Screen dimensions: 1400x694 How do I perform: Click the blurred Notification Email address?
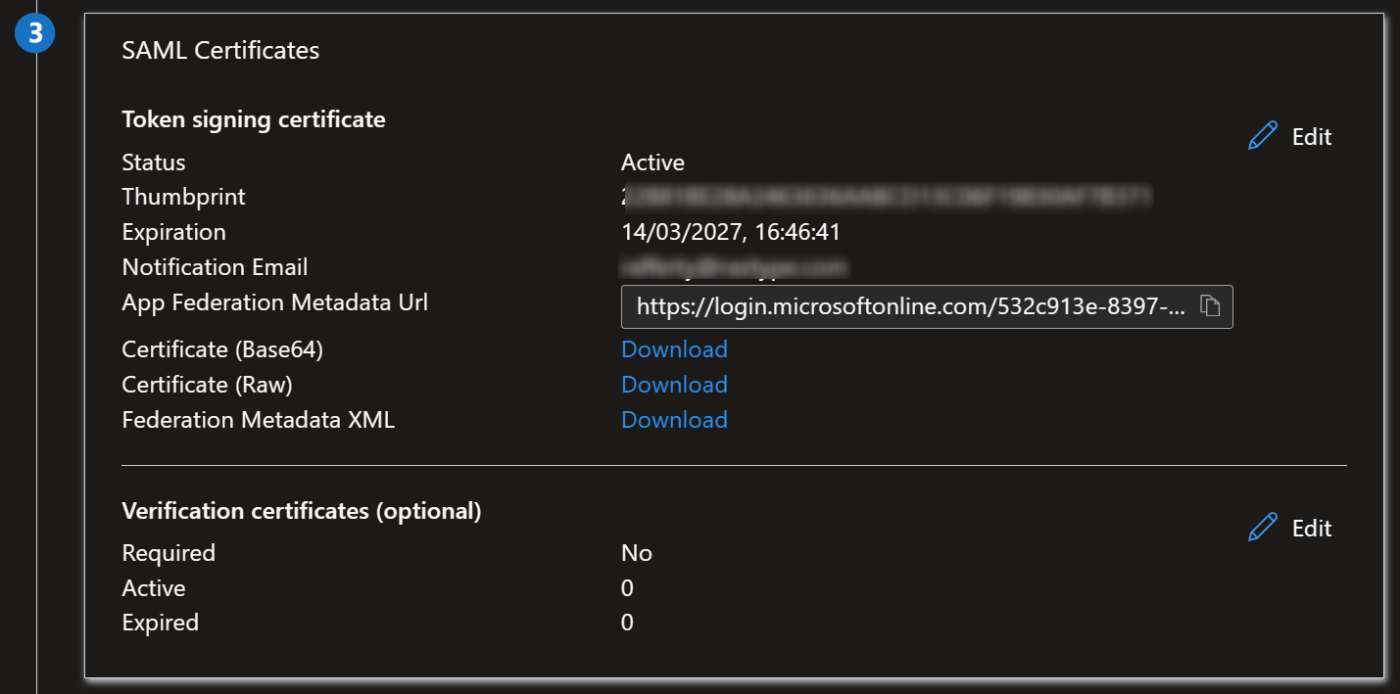point(734,267)
